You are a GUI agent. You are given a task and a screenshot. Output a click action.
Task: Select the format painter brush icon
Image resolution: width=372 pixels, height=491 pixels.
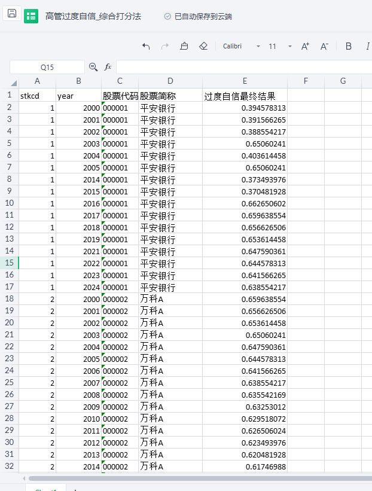[x=184, y=46]
